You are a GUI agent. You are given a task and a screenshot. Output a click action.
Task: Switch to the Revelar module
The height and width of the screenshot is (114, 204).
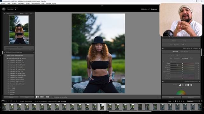tap(154, 9)
